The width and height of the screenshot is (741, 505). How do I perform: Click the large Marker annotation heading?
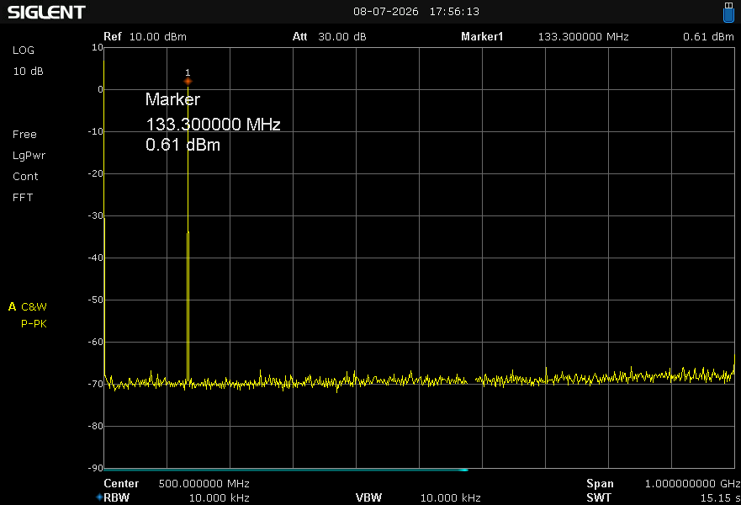coord(172,99)
